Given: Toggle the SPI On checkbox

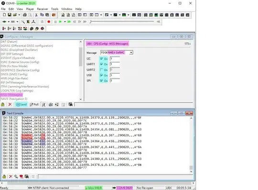Looking at the screenshot, I should [101, 80].
